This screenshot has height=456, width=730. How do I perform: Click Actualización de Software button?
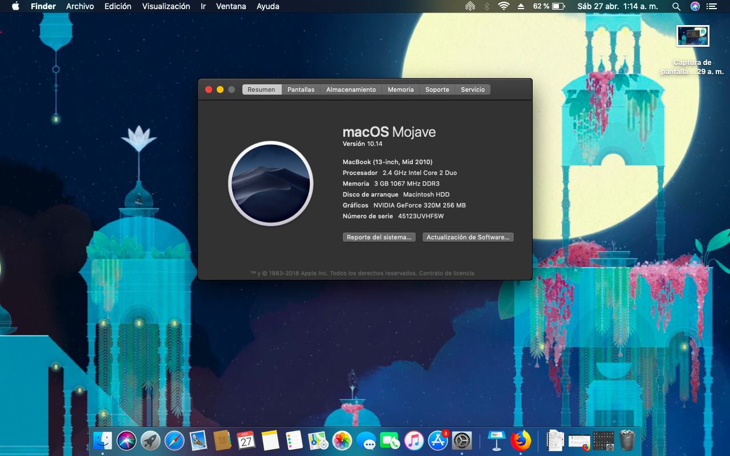[468, 237]
